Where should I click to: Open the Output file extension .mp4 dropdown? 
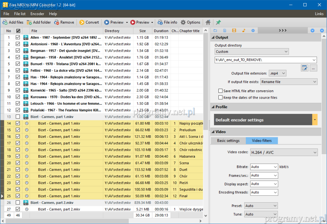[277, 73]
